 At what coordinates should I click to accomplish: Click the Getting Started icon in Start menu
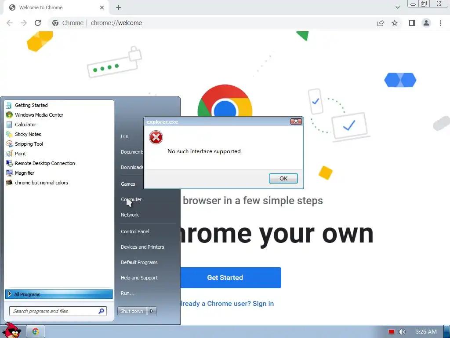(9, 105)
